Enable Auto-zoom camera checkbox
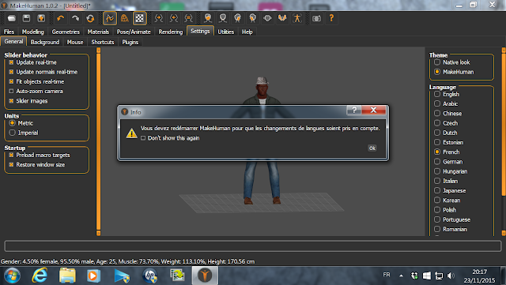The height and width of the screenshot is (285, 506). pyautogui.click(x=11, y=92)
